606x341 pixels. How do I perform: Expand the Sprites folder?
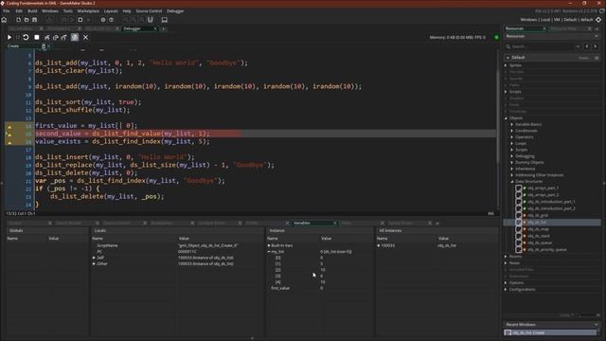point(506,65)
